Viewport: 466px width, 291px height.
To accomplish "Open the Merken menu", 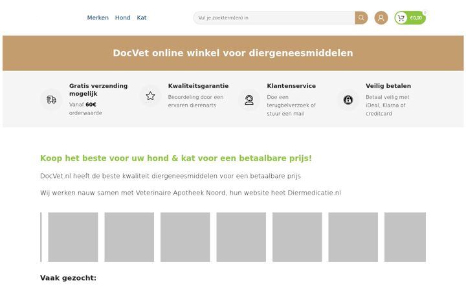I will (x=98, y=18).
